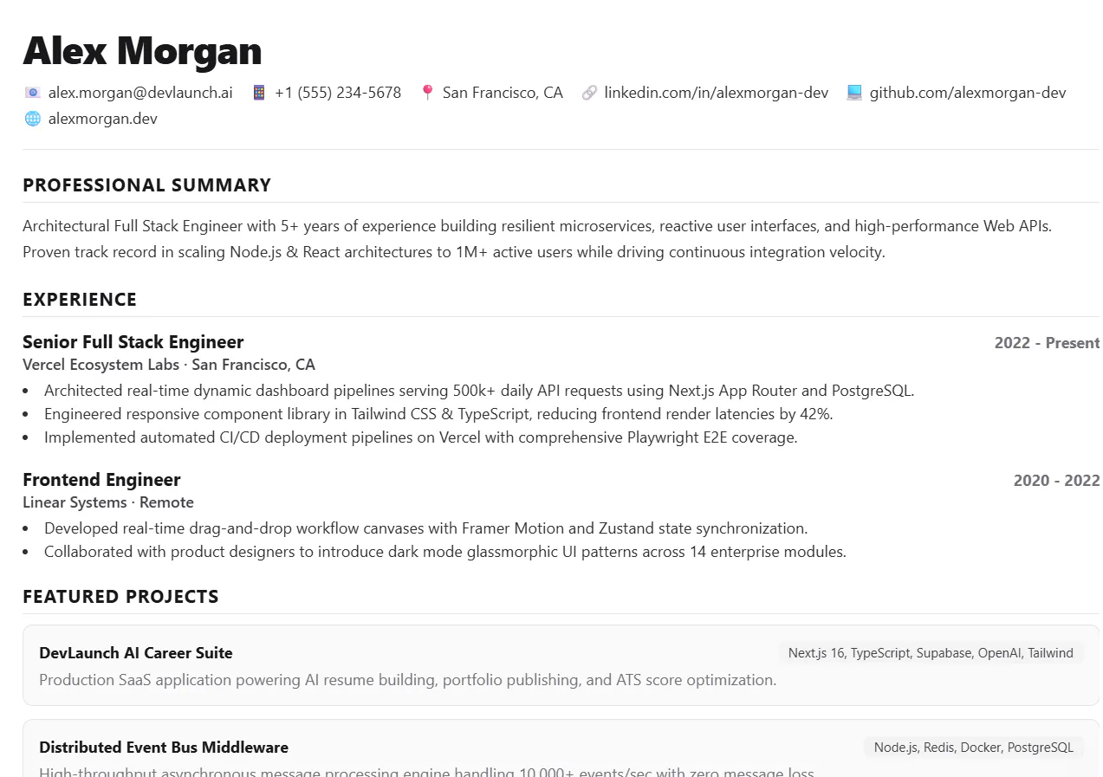Open the Distributed Event Bus Middleware card
This screenshot has height=777, width=1103.
[x=561, y=748]
